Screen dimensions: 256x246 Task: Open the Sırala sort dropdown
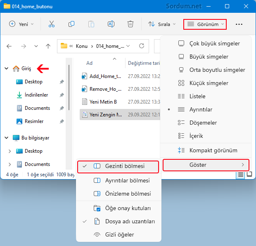161,24
